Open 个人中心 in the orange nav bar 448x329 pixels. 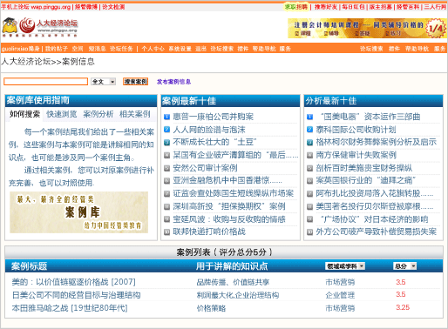point(153,49)
